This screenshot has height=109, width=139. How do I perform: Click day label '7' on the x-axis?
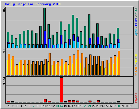coord(33,106)
